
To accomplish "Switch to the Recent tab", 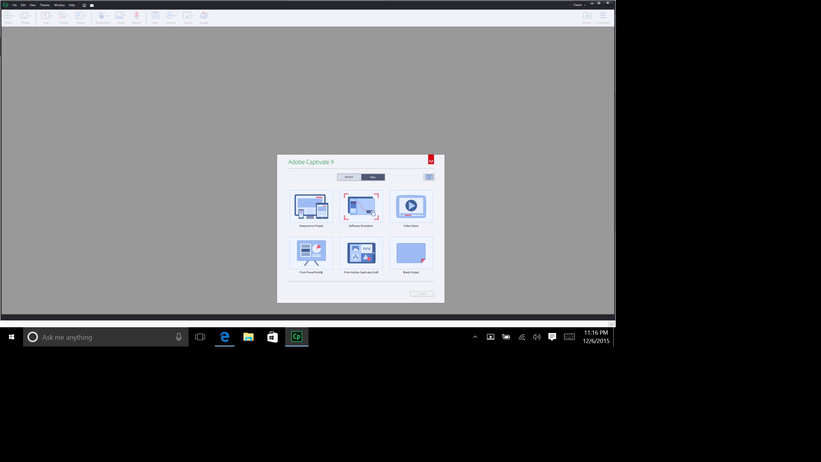I will tap(349, 177).
